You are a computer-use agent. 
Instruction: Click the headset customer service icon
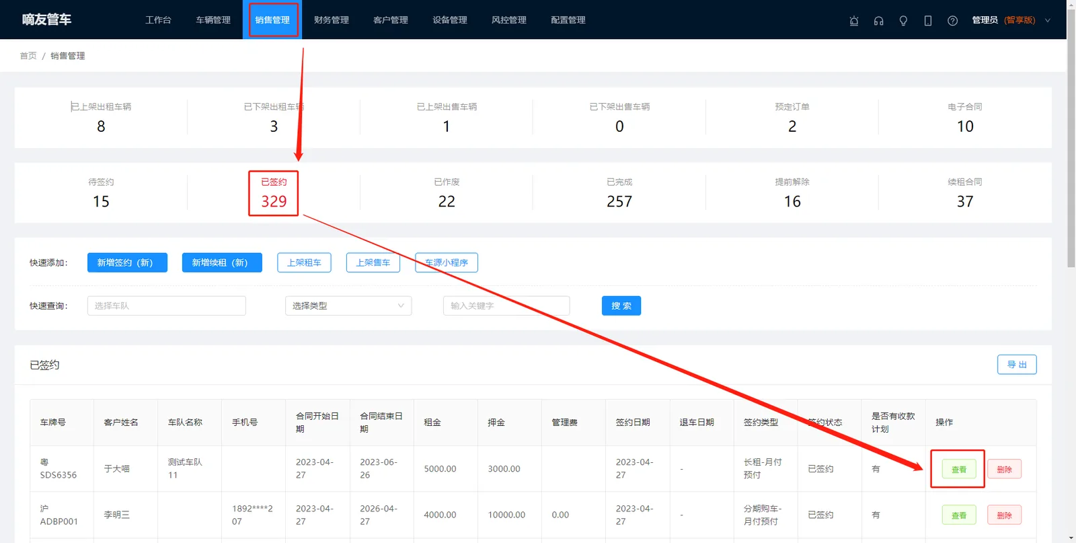(x=878, y=20)
